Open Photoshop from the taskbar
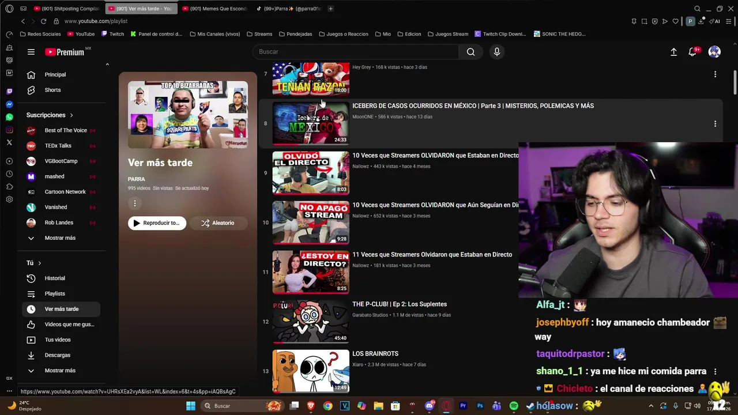The height and width of the screenshot is (415, 738). pyautogui.click(x=480, y=406)
